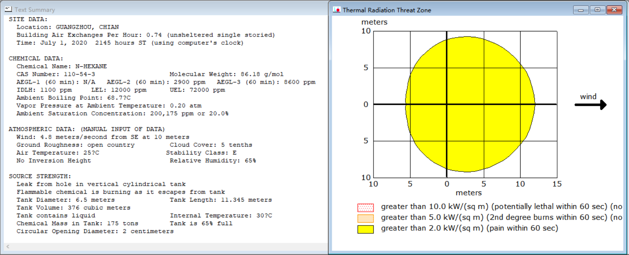Click the black wind direction arrow
Viewport: 629px width, 255px height.
[590, 104]
